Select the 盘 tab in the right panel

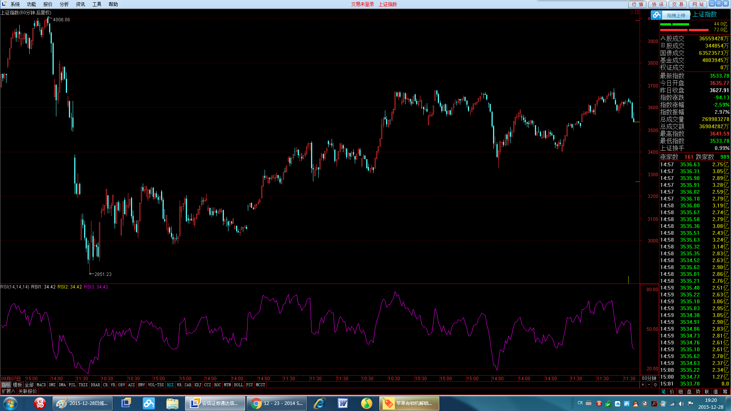pos(690,392)
